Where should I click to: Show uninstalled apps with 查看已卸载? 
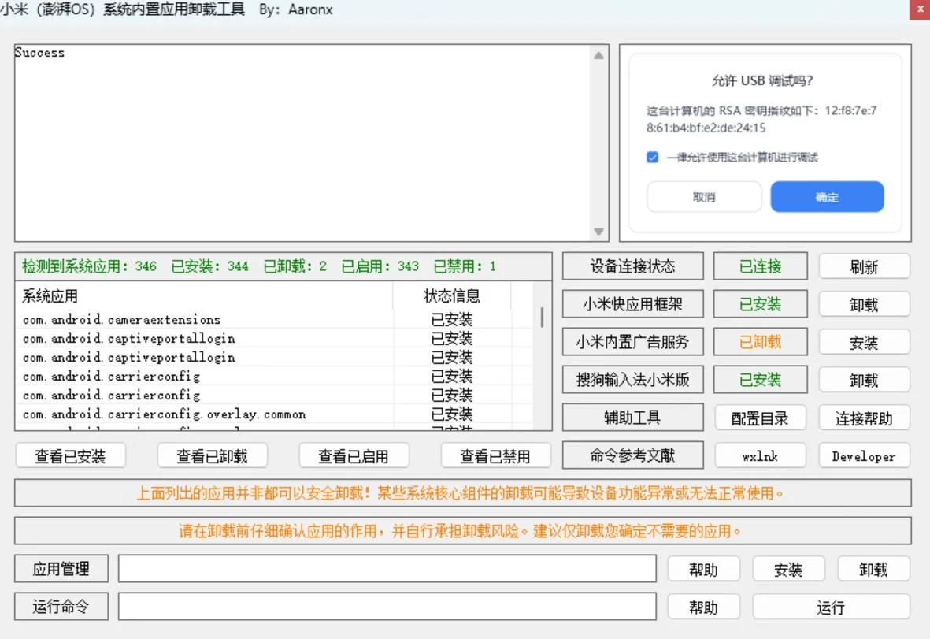coord(212,456)
